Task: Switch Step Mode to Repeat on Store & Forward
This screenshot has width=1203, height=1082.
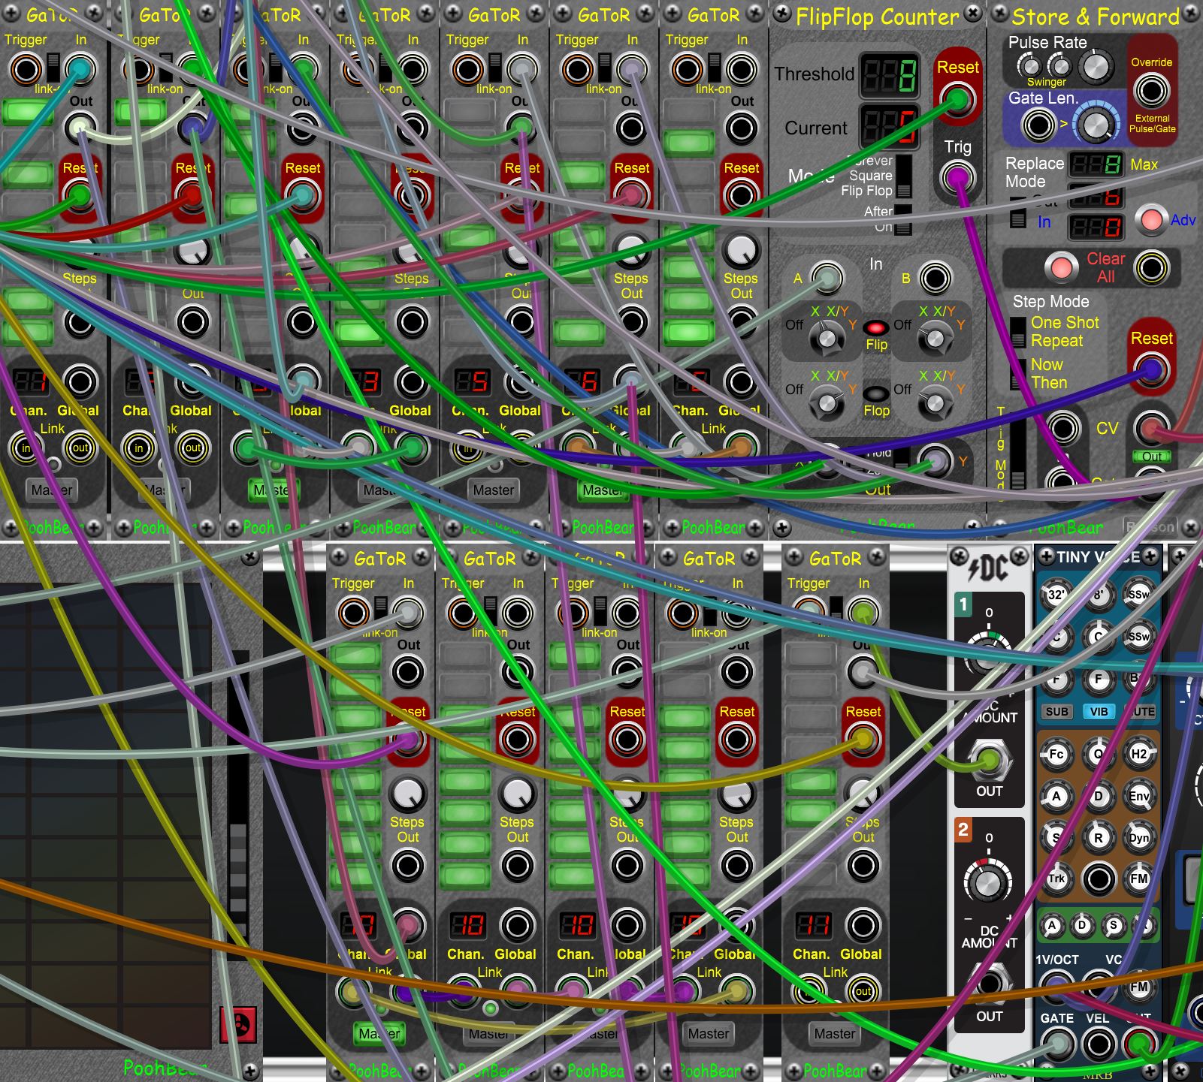Action: (x=1019, y=341)
